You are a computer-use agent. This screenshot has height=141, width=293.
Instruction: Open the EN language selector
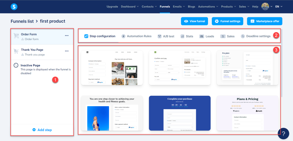point(279,7)
